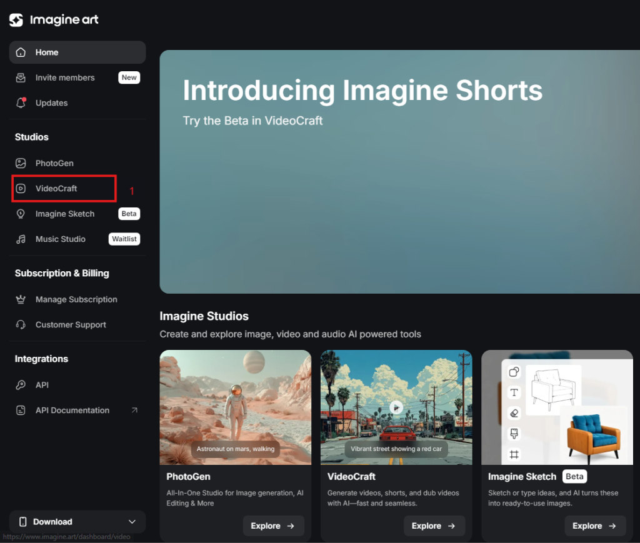Click the shapes tool icon in Sketch card
The width and height of the screenshot is (640, 543).
[x=514, y=372]
